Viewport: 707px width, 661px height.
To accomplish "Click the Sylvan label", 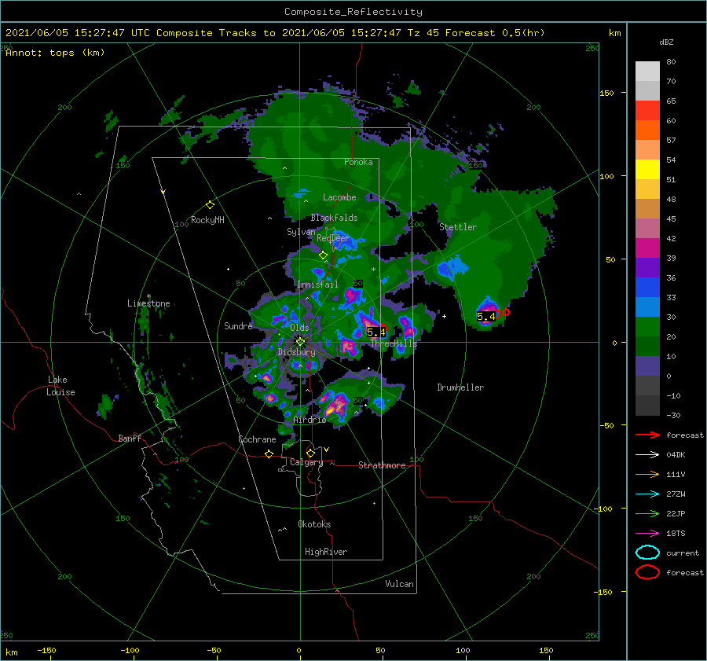I will [x=301, y=232].
